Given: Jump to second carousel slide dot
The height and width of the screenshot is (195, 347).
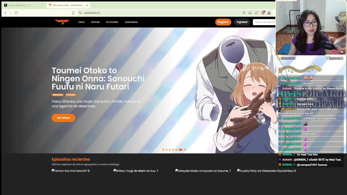Looking at the screenshot, I should (x=166, y=149).
